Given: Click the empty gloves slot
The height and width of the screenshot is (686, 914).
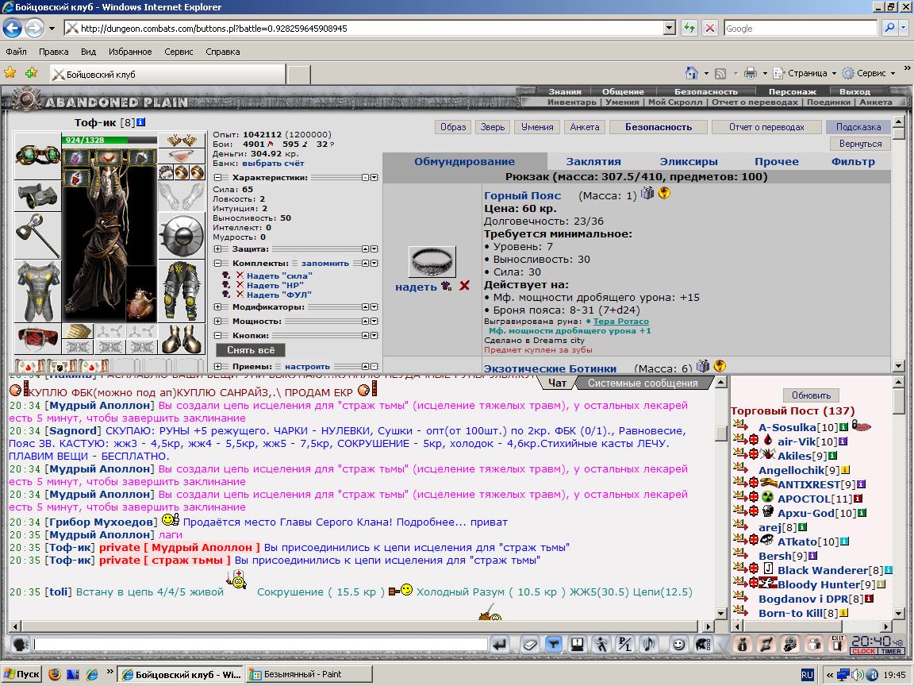Looking at the screenshot, I should pos(181,197).
